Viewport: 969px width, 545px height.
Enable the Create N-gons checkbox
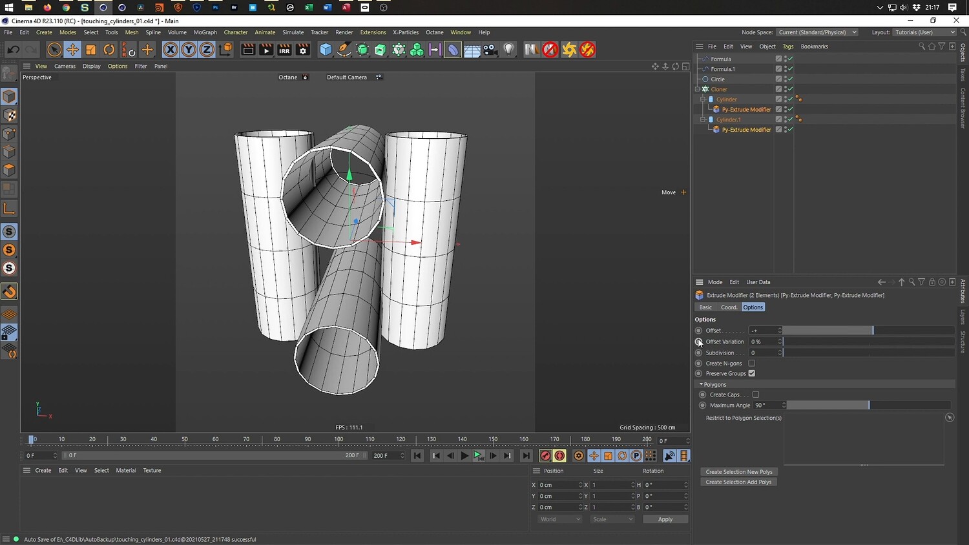(x=752, y=364)
